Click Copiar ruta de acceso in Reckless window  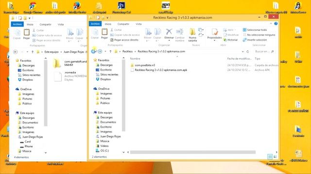pos(125,35)
